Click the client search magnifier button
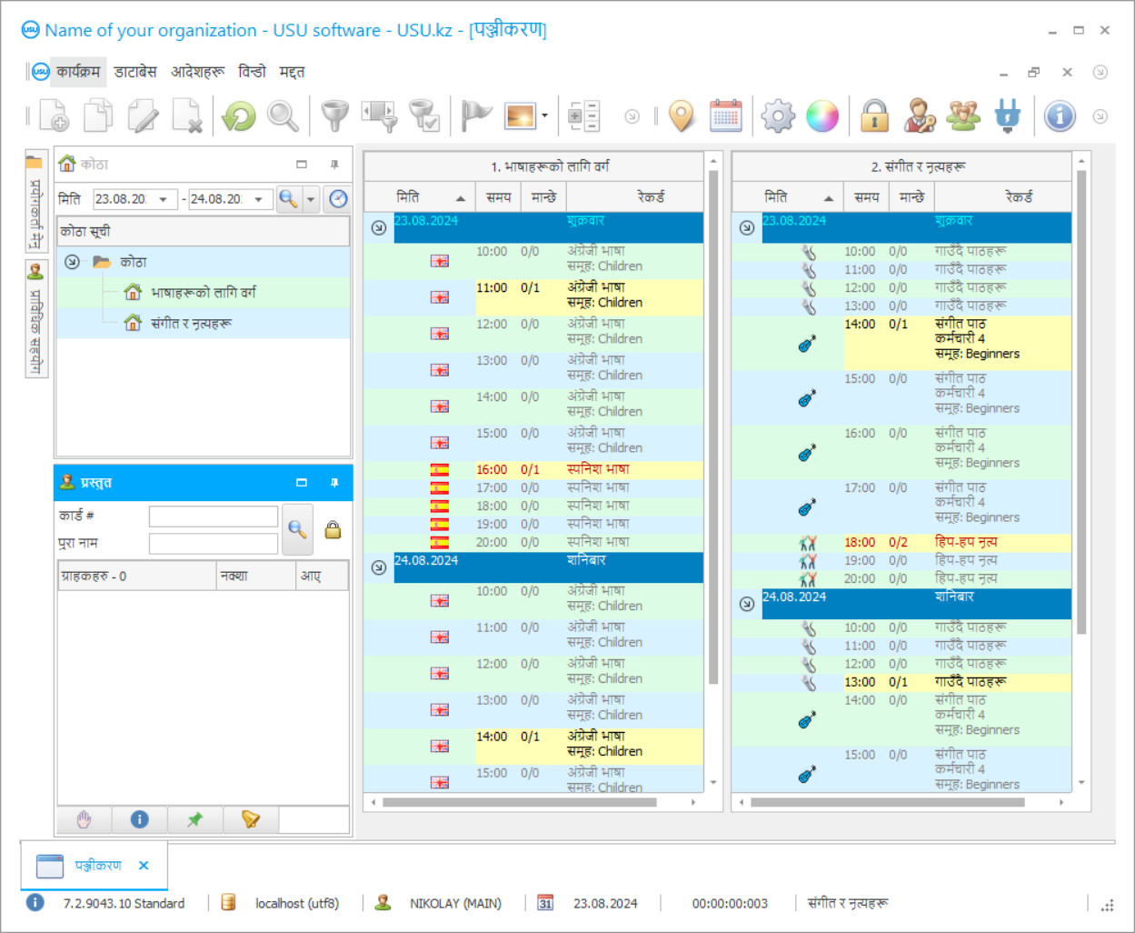1135x933 pixels. (x=297, y=529)
